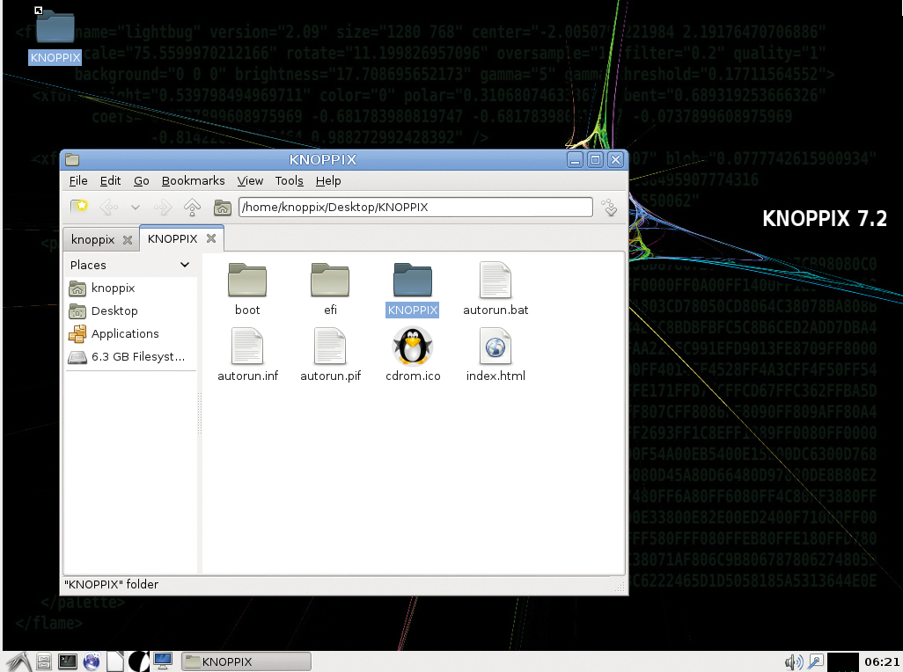This screenshot has width=903, height=672.
Task: Launch the terminal from the taskbar
Action: point(68,661)
